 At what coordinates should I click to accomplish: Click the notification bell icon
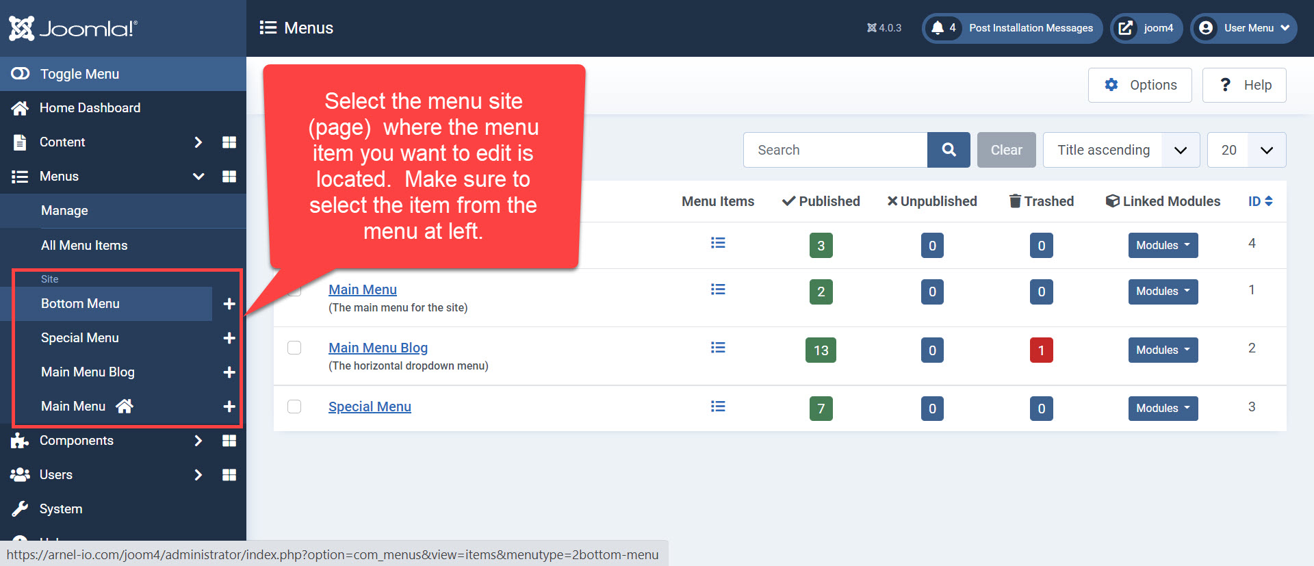point(938,28)
